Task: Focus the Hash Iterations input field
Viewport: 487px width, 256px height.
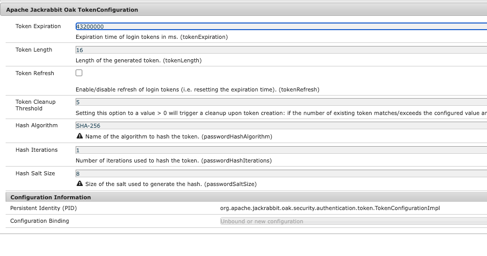Action: pyautogui.click(x=280, y=150)
